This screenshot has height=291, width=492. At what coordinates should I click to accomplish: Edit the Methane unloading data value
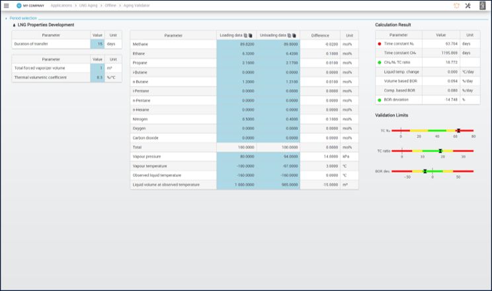click(x=278, y=44)
